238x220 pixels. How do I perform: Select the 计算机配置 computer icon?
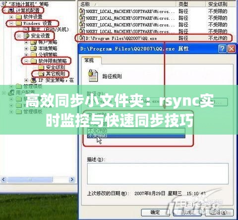pos(11,10)
